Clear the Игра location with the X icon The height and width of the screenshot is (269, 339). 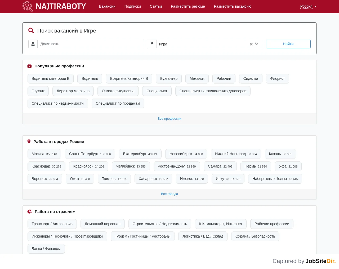click(251, 44)
